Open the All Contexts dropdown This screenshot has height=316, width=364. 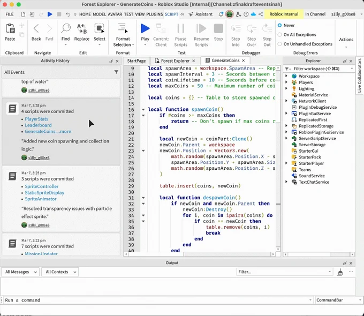(60, 272)
